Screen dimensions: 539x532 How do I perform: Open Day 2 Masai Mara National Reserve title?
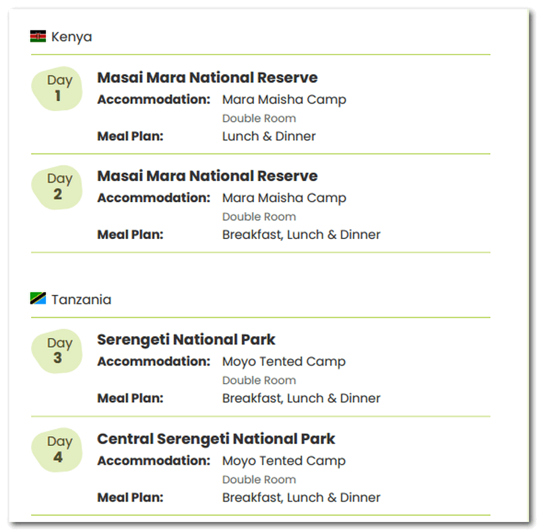pos(207,176)
